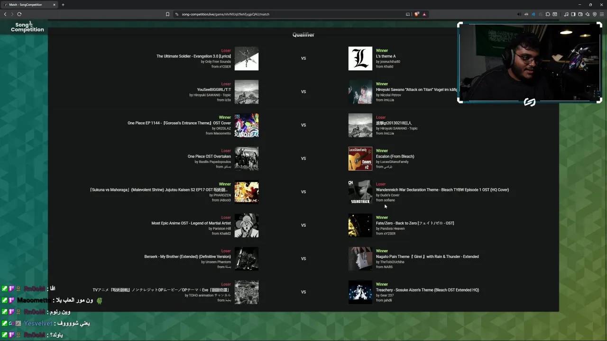Viewport: 607px width, 341px height.
Task: Click 'by Only Free Sounds' artist text
Action: click(216, 62)
